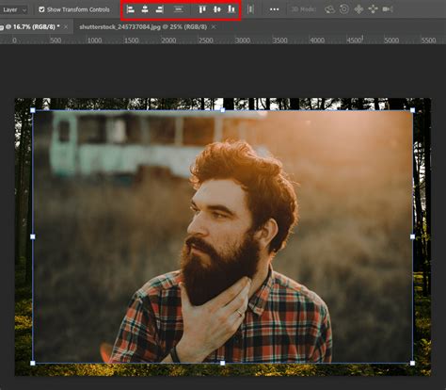Viewport: 446px width, 390px height.
Task: Click distribute vertically icon in options bar
Action: tap(179, 9)
